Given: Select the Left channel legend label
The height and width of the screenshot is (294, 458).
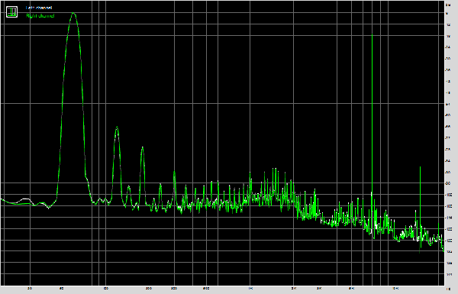Looking at the screenshot, I should [39, 8].
